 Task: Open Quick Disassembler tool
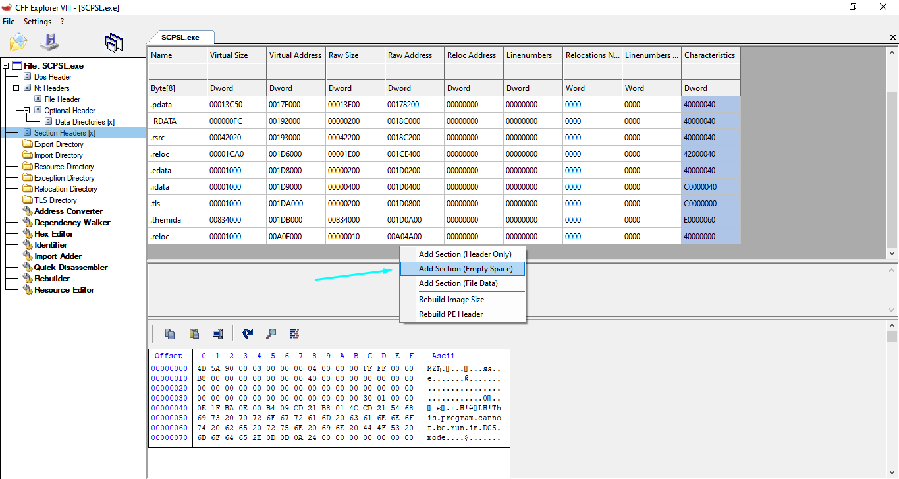(71, 268)
